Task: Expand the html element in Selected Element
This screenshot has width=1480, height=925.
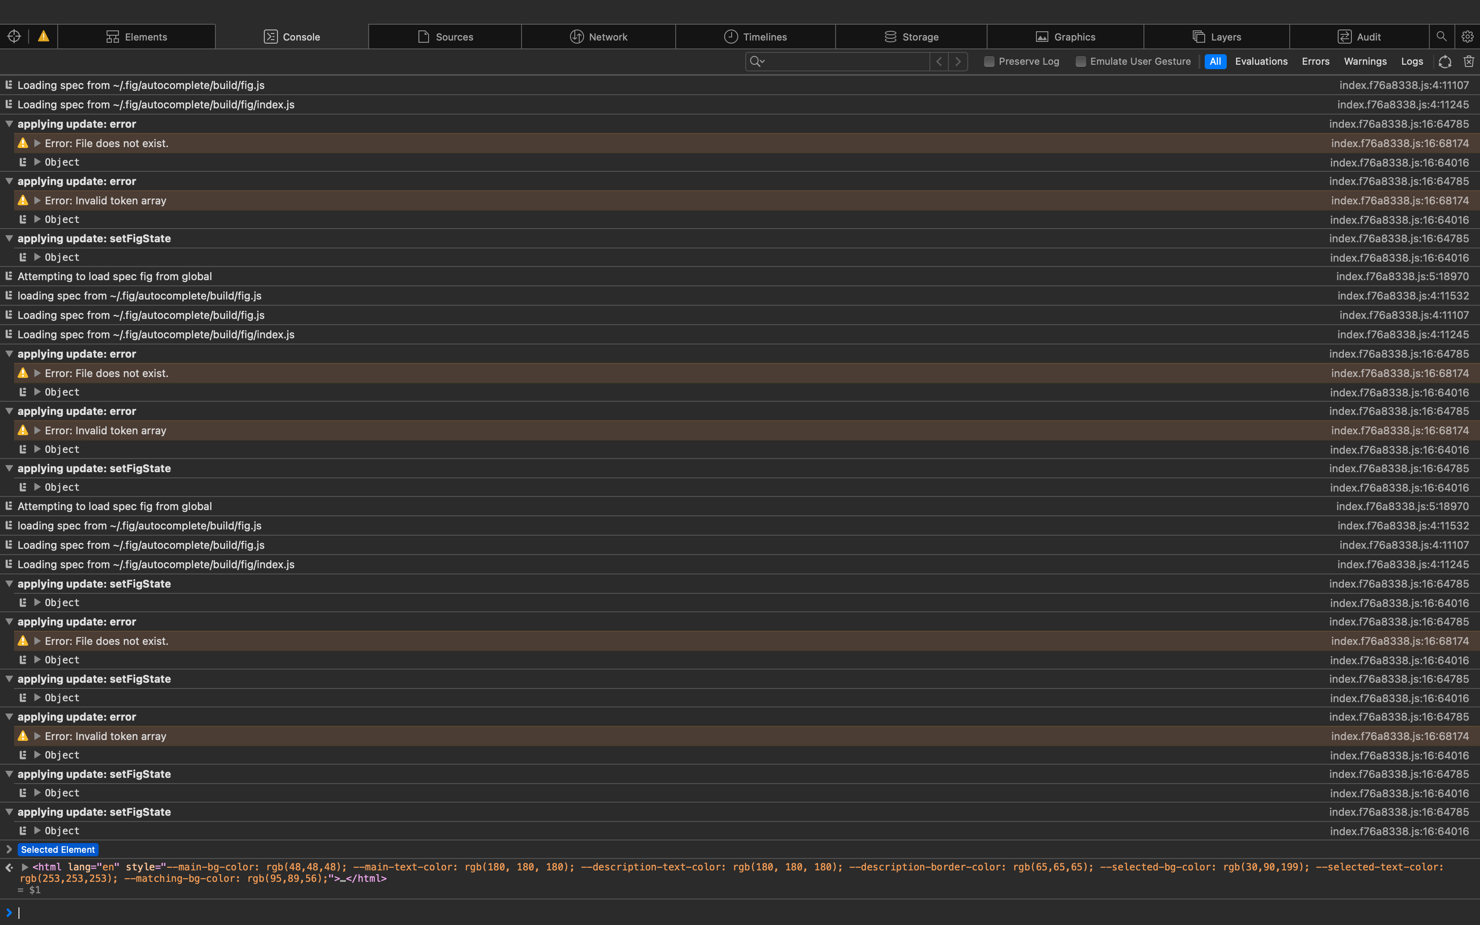Action: pos(25,867)
